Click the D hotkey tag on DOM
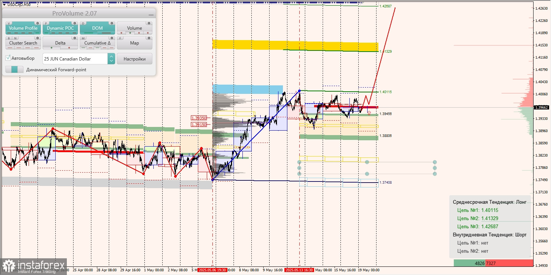Image resolution: width=551 pixels, height=275 pixels. tap(83, 23)
